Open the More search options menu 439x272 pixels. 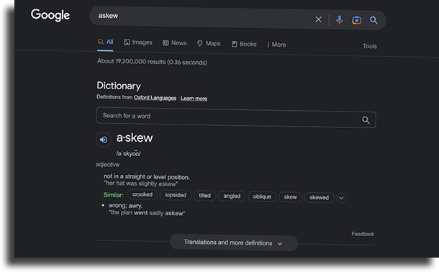pyautogui.click(x=276, y=45)
